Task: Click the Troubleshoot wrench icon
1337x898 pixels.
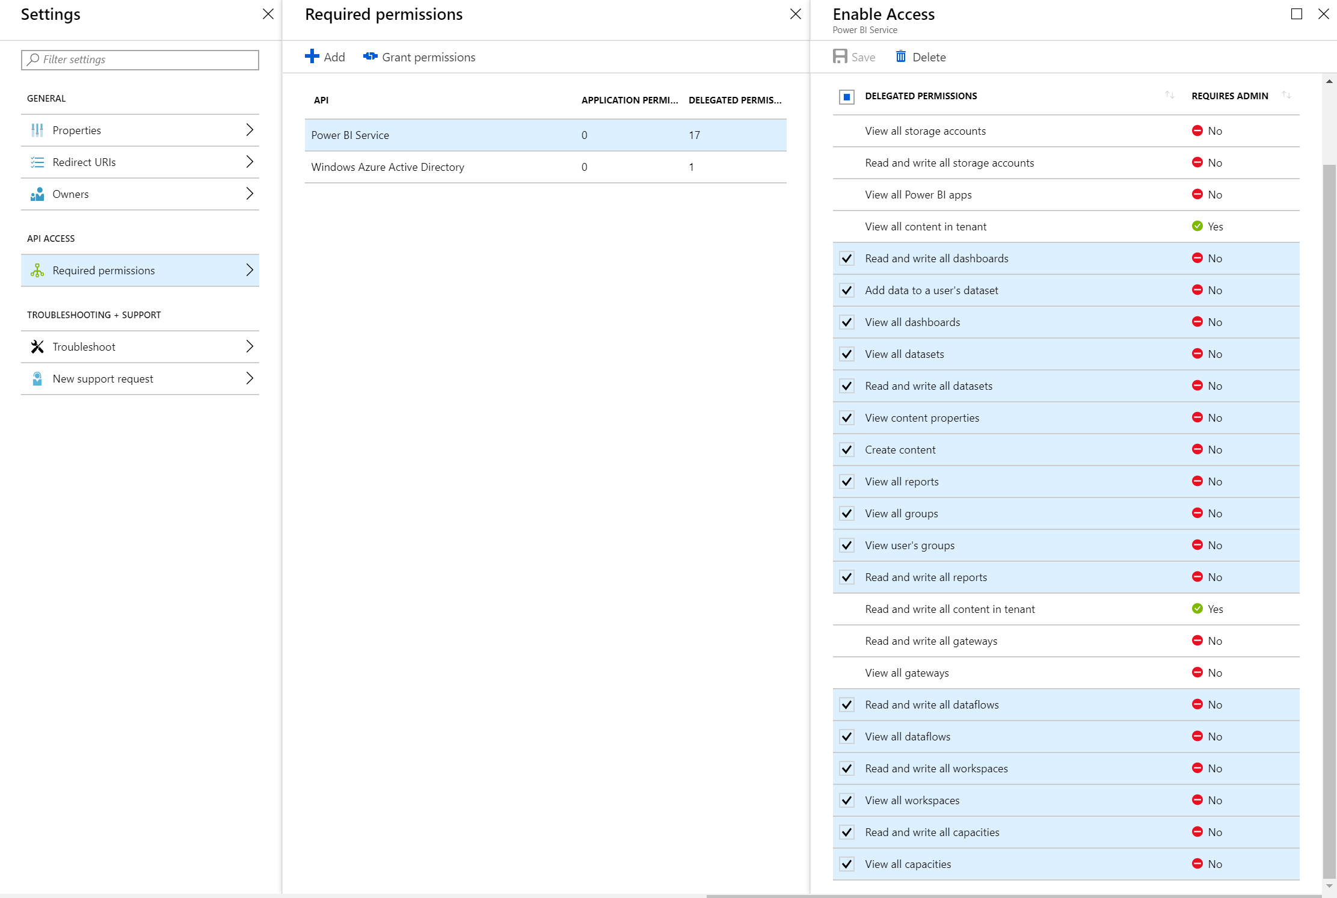Action: [x=37, y=346]
